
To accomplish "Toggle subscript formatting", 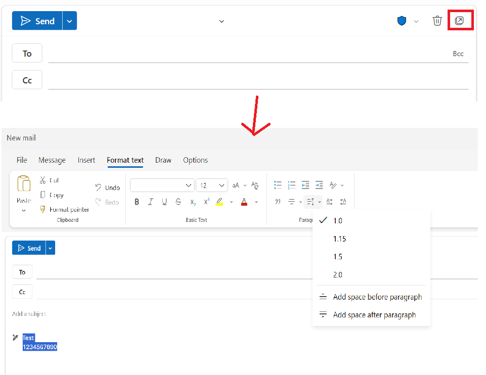I will tap(193, 202).
